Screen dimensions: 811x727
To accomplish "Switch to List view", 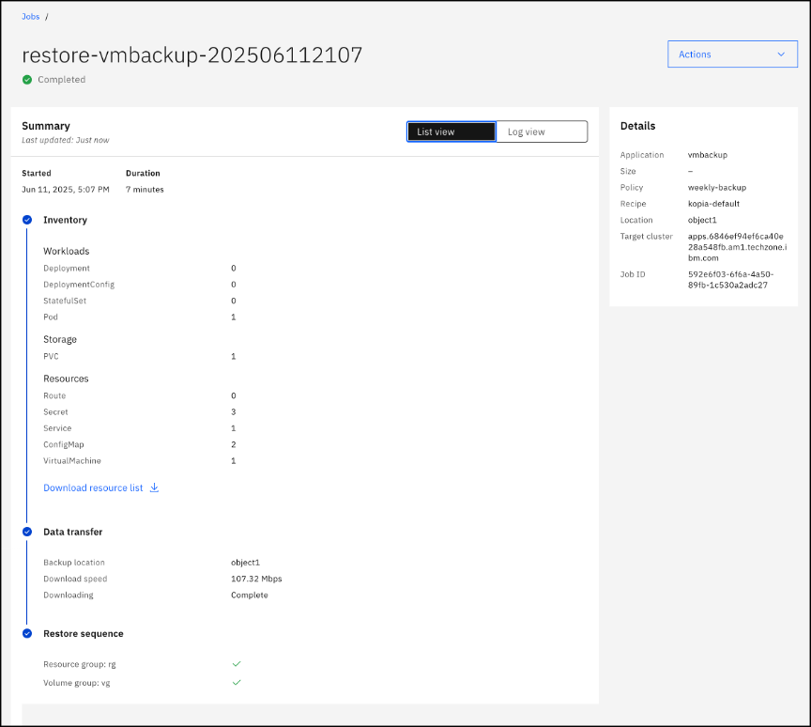I will pyautogui.click(x=451, y=132).
